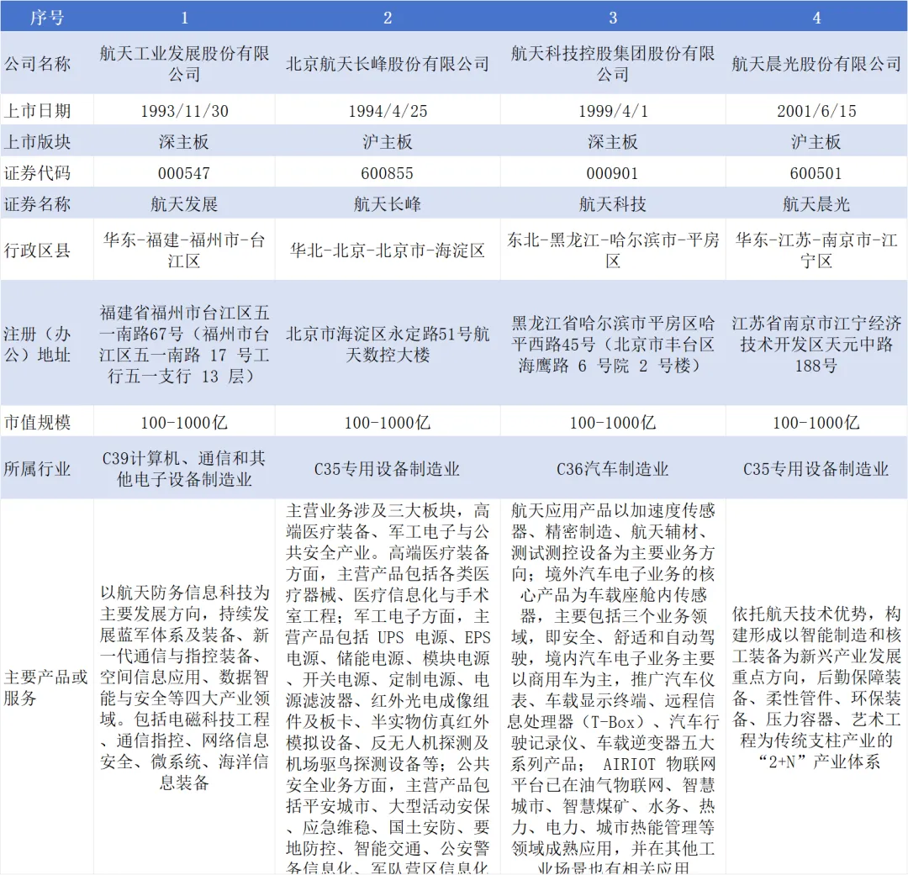Click the row label "所属行业"
The width and height of the screenshot is (908, 875).
(x=37, y=468)
